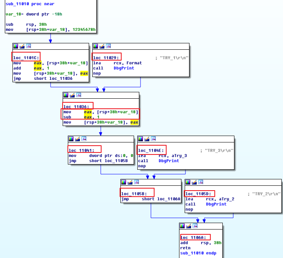Select the loc_11041 label
This screenshot has height=258, width=283.
pos(81,150)
